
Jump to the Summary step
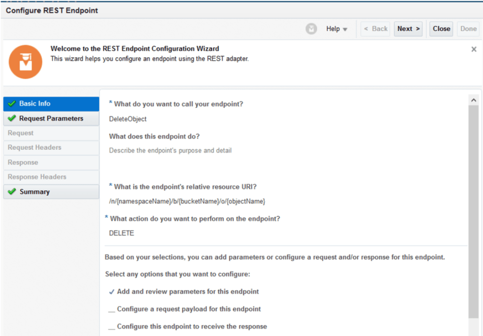34,192
